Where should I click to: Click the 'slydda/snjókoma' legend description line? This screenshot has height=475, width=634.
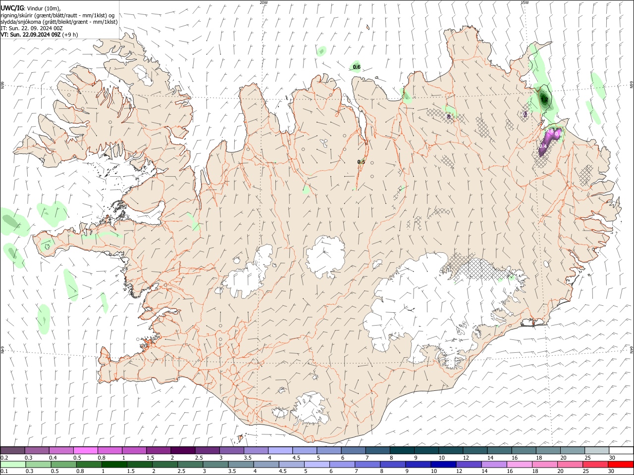pyautogui.click(x=59, y=22)
